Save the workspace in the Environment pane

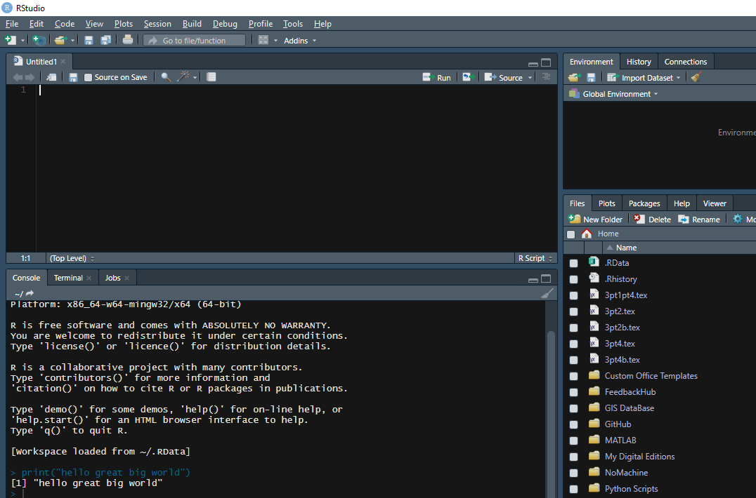(591, 77)
